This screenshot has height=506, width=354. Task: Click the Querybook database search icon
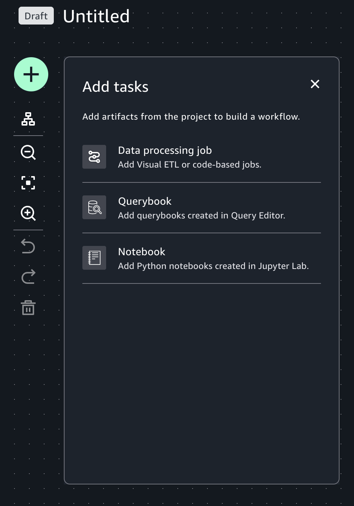pos(94,207)
